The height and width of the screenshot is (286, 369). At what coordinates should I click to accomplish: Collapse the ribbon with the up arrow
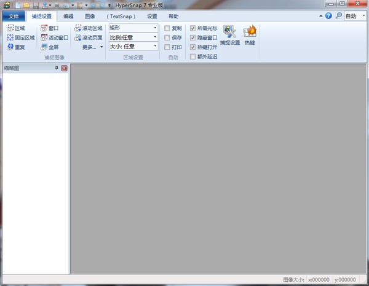(x=320, y=16)
